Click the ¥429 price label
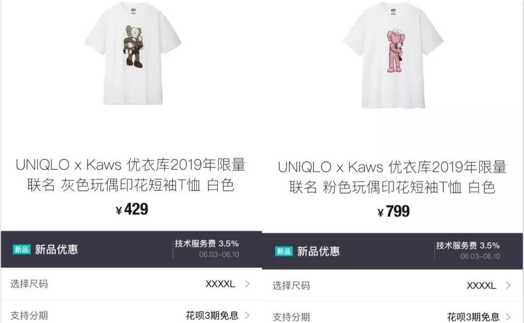This screenshot has height=323, width=524. 132,210
